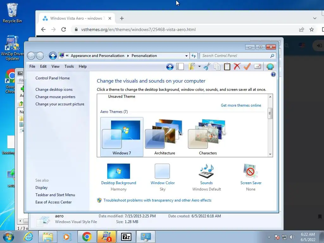Screen dimensions: 324x243
Task: Click Change your account picture link
Action: click(60, 104)
